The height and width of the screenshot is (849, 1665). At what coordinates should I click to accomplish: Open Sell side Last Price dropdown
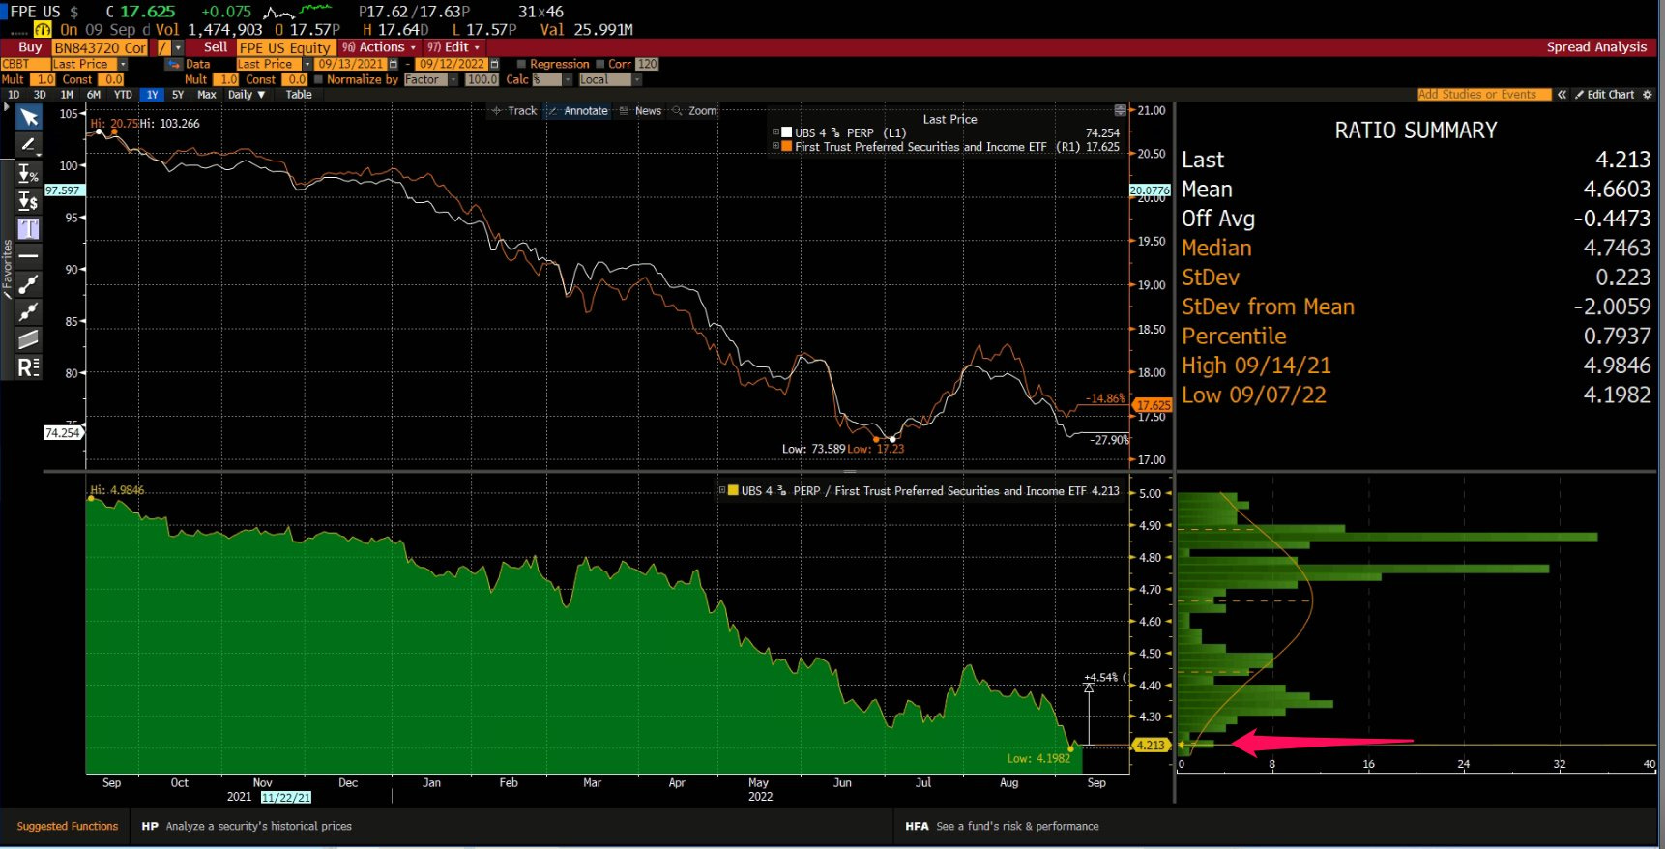pos(307,64)
